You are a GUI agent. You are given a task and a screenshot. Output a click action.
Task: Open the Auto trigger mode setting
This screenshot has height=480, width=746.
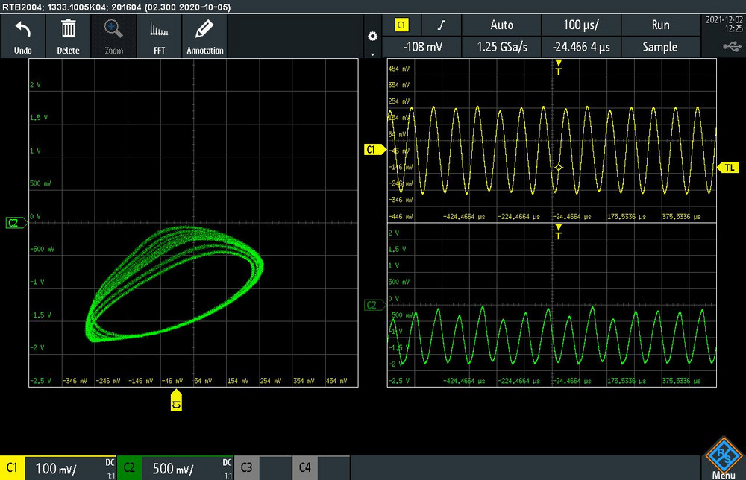[x=501, y=25]
